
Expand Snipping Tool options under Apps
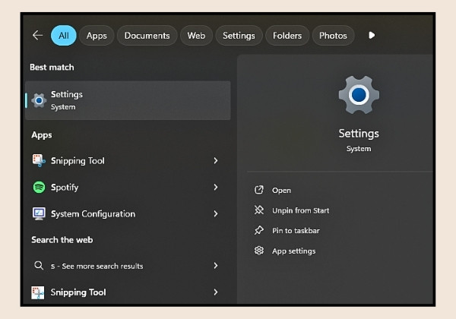pyautogui.click(x=216, y=161)
